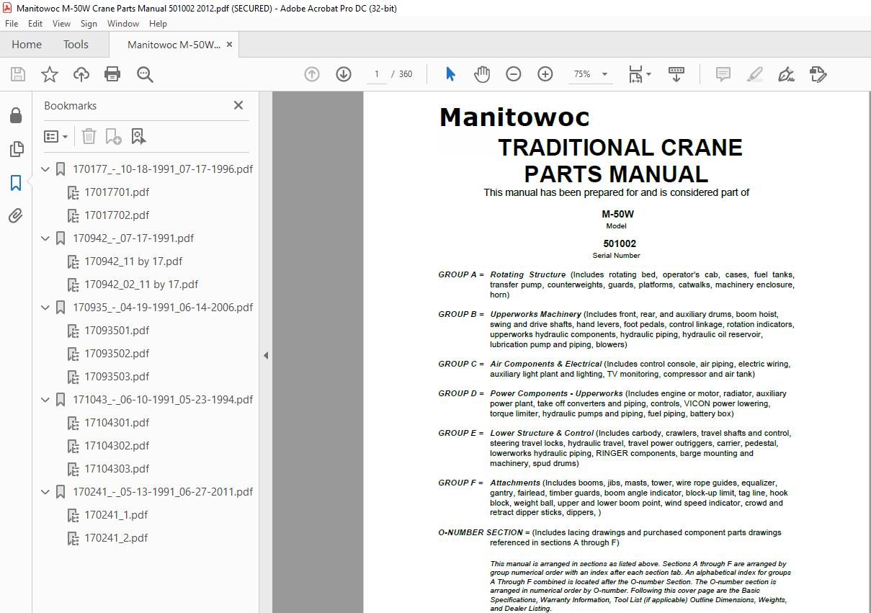Open the Help menu

pyautogui.click(x=158, y=24)
